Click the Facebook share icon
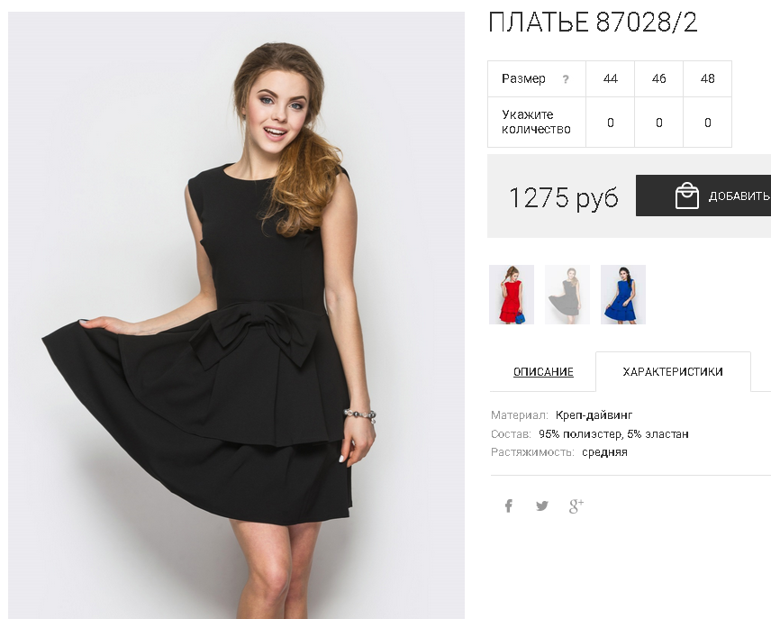 point(508,505)
